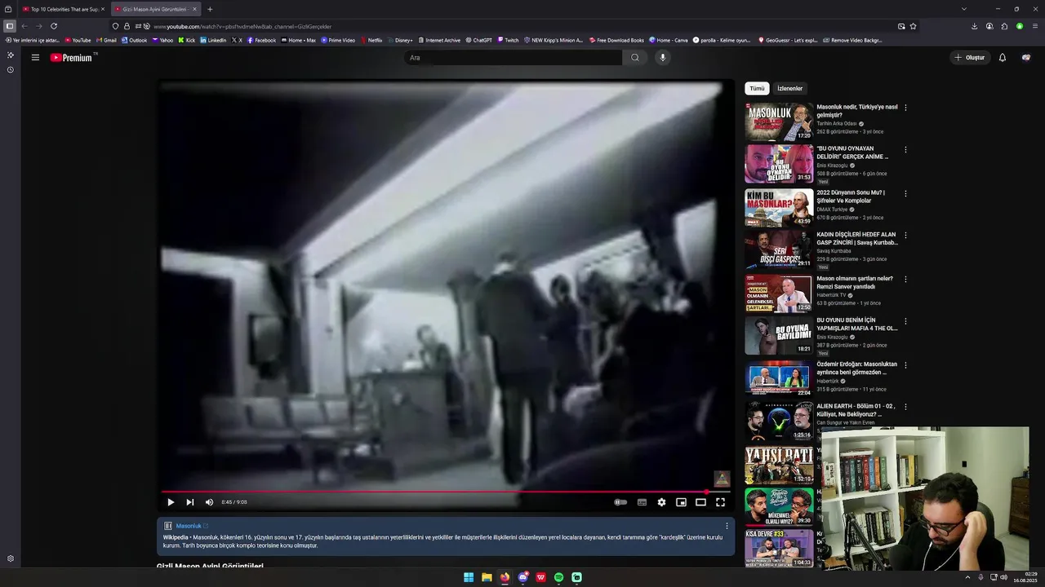The width and height of the screenshot is (1045, 587).
Task: Toggle subtitles/captions in the player
Action: click(642, 502)
